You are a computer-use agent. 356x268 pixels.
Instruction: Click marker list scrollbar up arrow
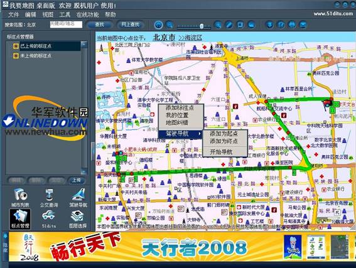coord(84,44)
